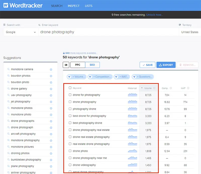This screenshot has width=201, height=174.
Task: Switch to the PPC tab
Action: click(78, 65)
